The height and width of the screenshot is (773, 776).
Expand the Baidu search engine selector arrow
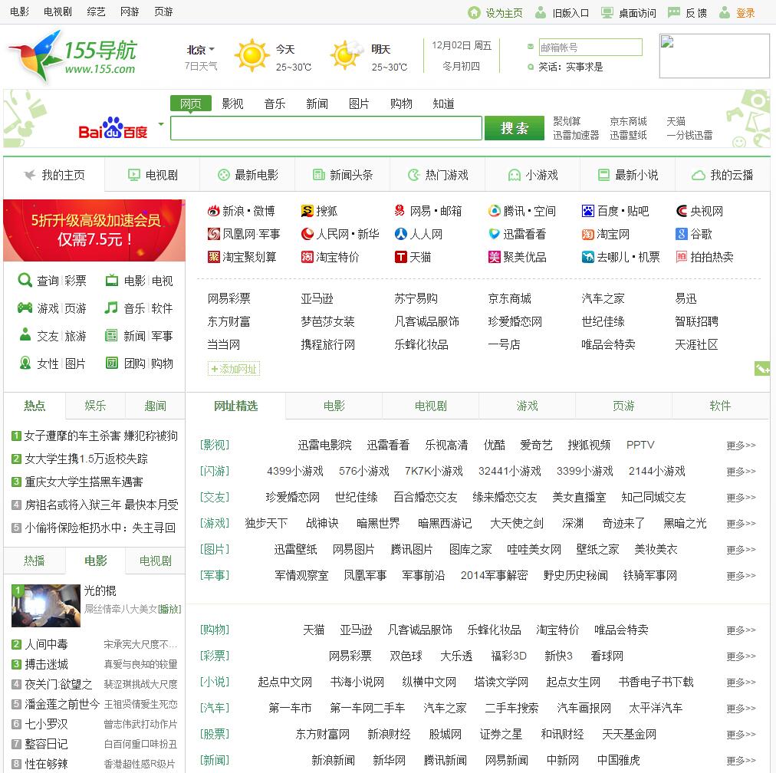coord(161,123)
